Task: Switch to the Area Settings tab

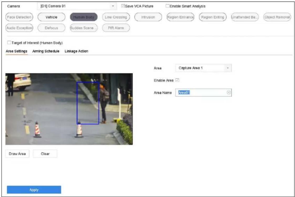Action: [17, 51]
